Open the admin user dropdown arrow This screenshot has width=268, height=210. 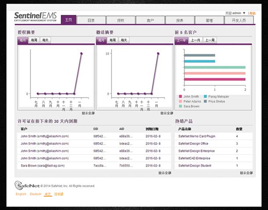coord(244,13)
